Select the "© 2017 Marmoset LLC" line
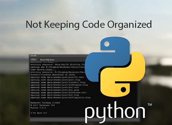Screen dimensions: 172x125 tap(43, 105)
